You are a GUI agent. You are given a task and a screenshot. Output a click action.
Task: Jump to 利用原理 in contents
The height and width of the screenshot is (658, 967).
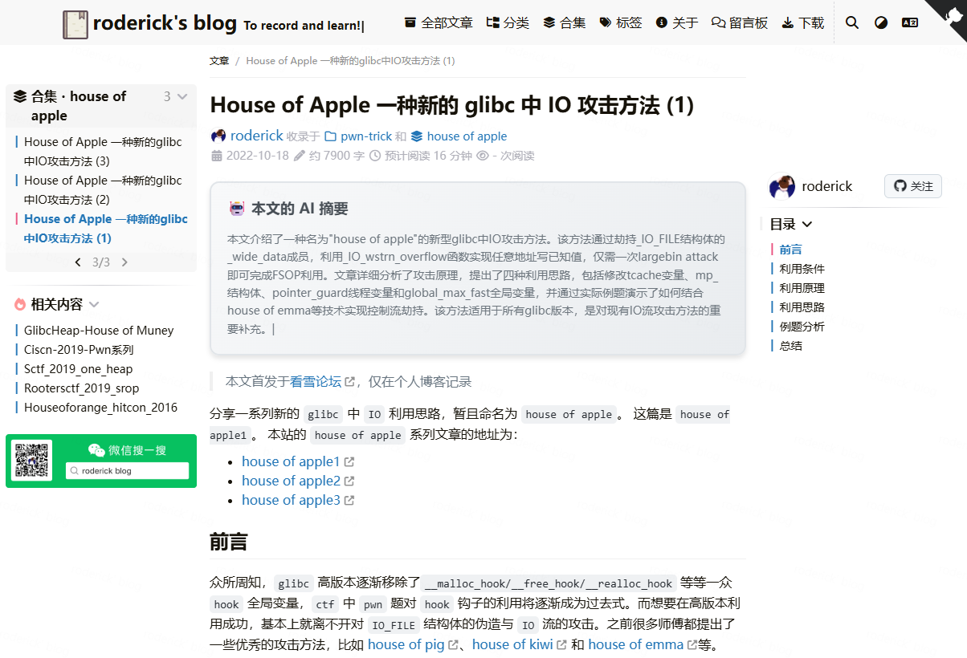[x=802, y=288]
